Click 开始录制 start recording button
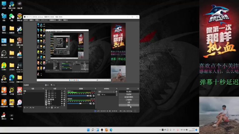Viewport: 239px width, 134px height. 129,94
